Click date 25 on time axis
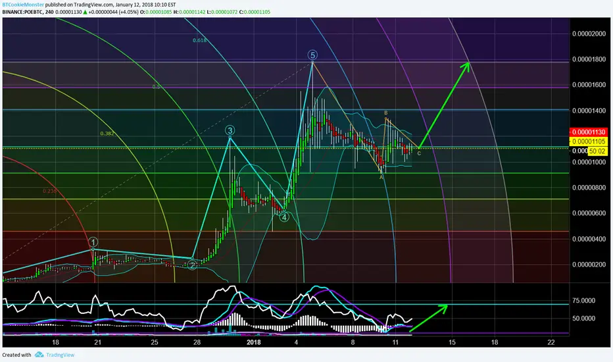Screen dimensions: 613x362 point(155,342)
